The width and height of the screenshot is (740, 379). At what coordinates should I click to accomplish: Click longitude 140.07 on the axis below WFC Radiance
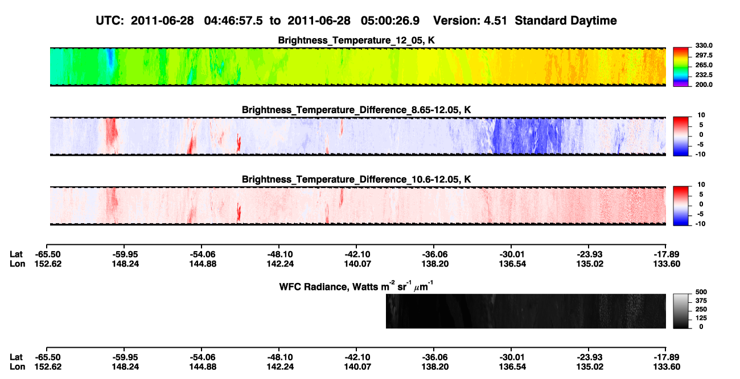click(356, 366)
